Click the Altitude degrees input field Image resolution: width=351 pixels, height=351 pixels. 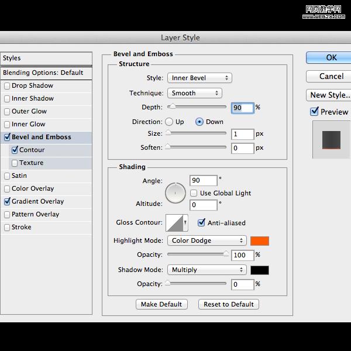[203, 205]
